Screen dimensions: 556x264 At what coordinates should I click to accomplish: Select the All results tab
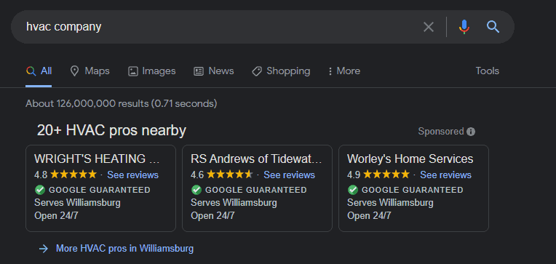point(39,71)
